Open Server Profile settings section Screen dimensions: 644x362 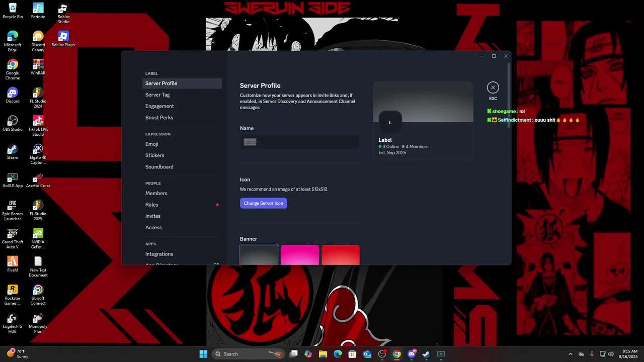point(182,83)
